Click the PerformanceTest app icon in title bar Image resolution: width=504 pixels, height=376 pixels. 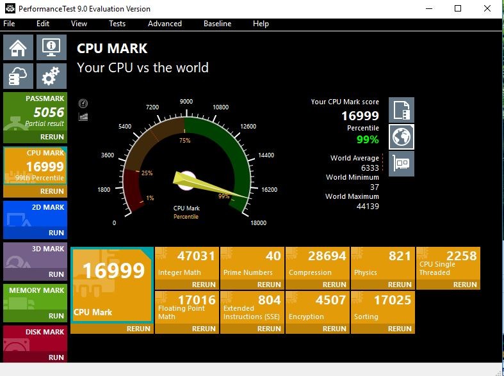point(10,8)
